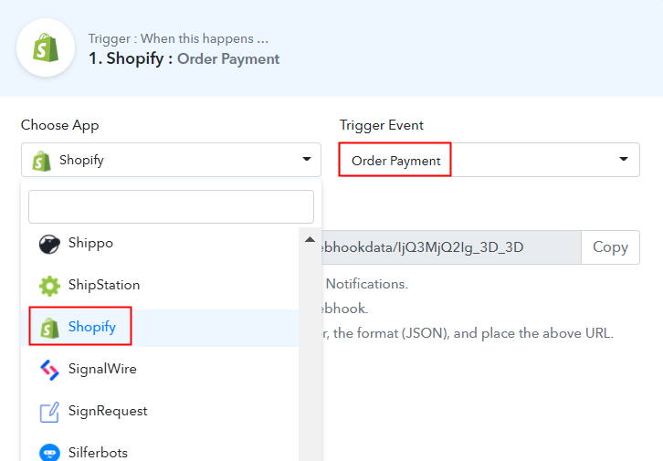The image size is (663, 461).
Task: Click the Shopify icon in dropdown list
Action: coord(49,328)
